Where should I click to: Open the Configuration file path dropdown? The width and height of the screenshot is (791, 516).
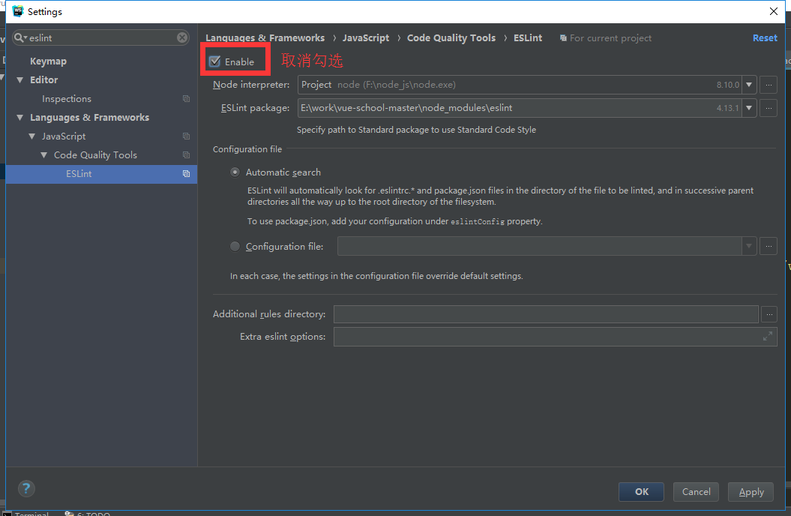749,246
